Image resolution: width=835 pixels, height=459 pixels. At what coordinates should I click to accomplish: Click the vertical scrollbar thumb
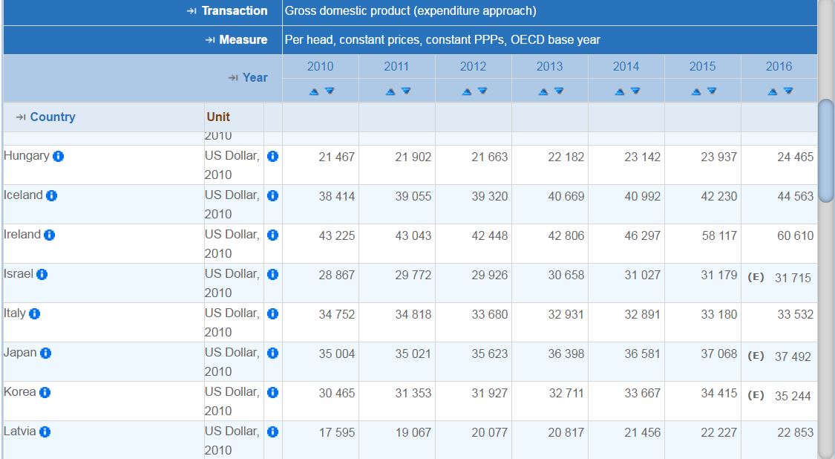825,149
